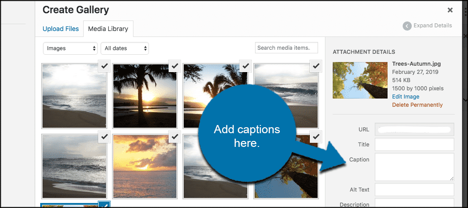This screenshot has height=208, width=468.
Task: Deselect the highlighted thumbnail's blue checkmark
Action: click(x=105, y=204)
